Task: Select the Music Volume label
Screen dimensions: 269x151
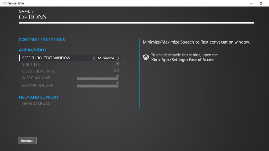Action: pyautogui.click(x=36, y=78)
